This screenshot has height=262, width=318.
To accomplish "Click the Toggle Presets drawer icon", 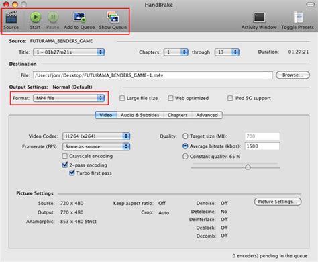I will point(298,17).
